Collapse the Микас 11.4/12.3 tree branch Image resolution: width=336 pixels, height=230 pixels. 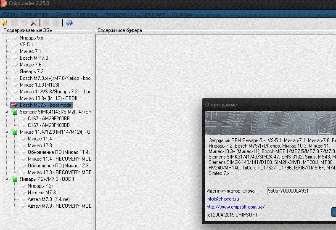point(7,132)
